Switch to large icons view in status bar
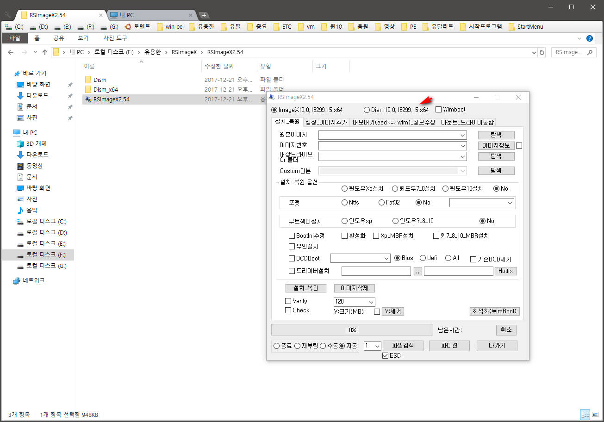This screenshot has height=422, width=604. point(595,415)
